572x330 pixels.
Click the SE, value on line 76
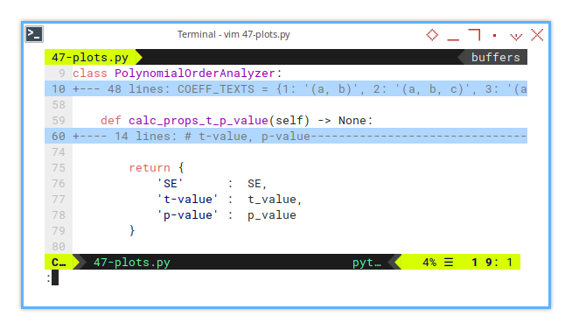coord(257,183)
